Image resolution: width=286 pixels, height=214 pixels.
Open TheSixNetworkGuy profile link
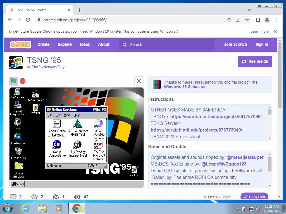pos(48,67)
